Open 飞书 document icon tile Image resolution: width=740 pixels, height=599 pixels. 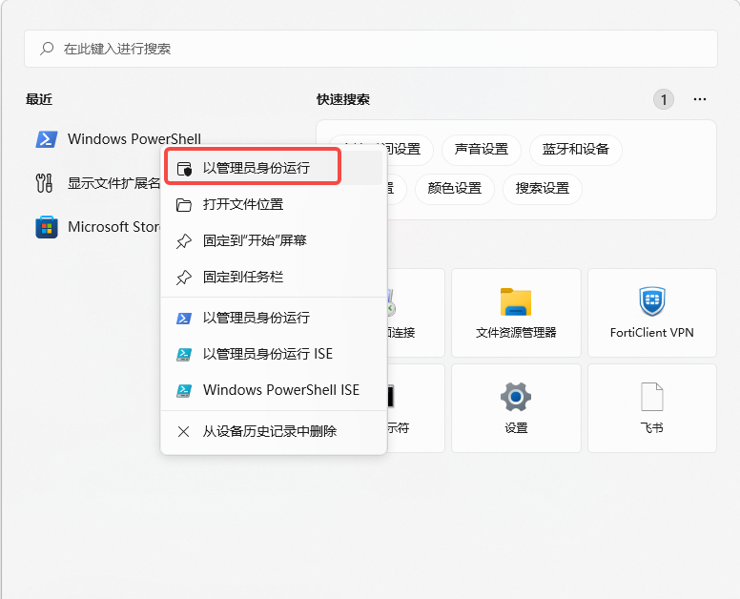coord(652,397)
